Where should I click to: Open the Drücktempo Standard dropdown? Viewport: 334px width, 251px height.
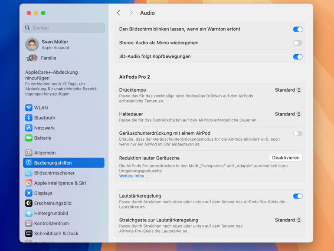click(x=288, y=90)
